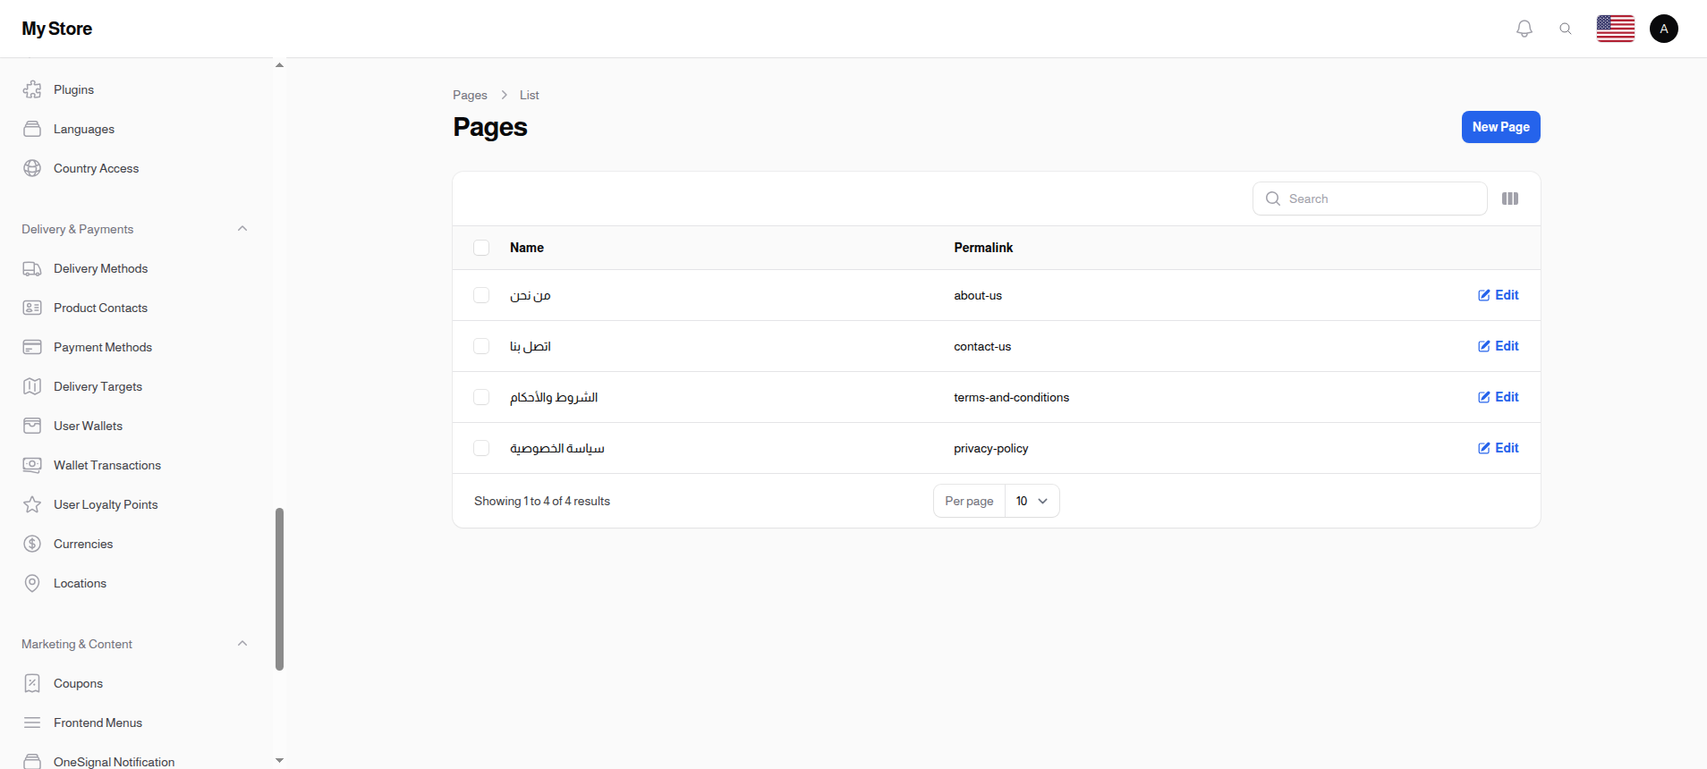Click the contact-us permalink cell
The height and width of the screenshot is (769, 1707).
(982, 346)
